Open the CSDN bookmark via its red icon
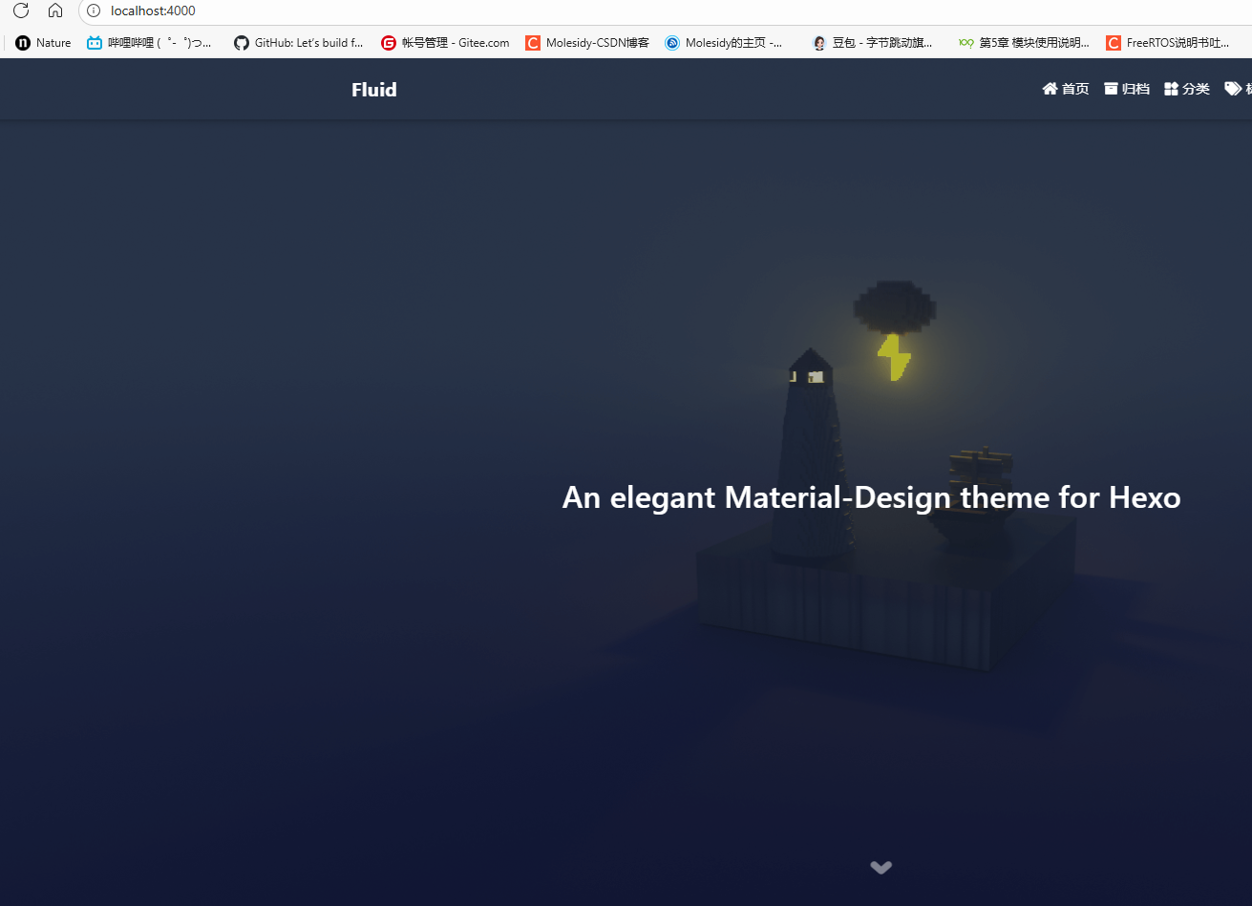 click(532, 42)
